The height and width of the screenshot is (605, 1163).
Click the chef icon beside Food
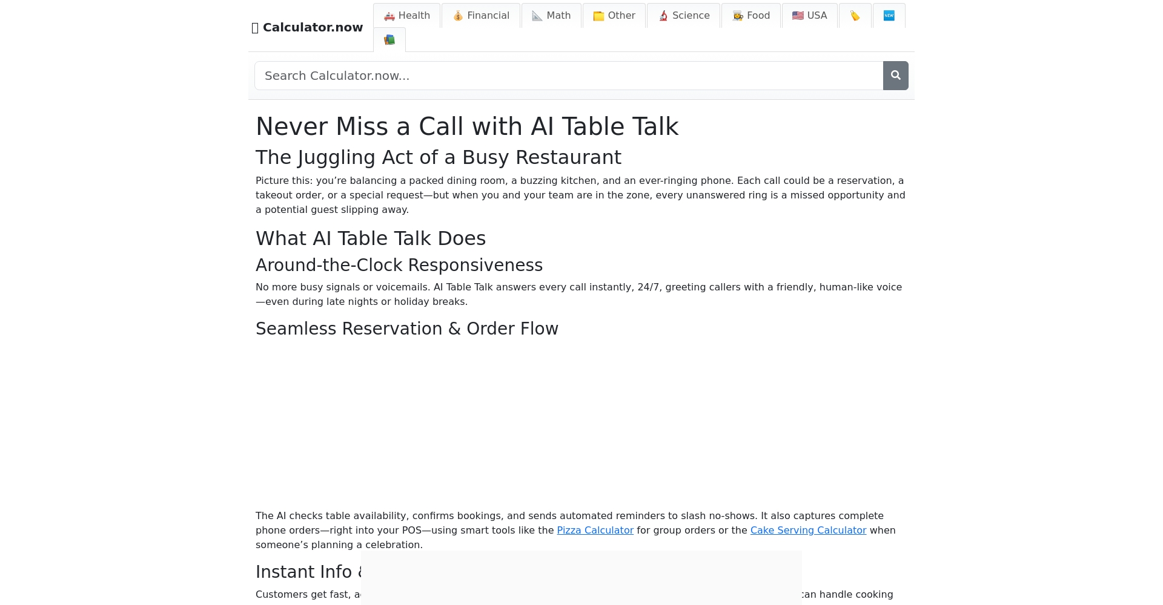pyautogui.click(x=738, y=16)
